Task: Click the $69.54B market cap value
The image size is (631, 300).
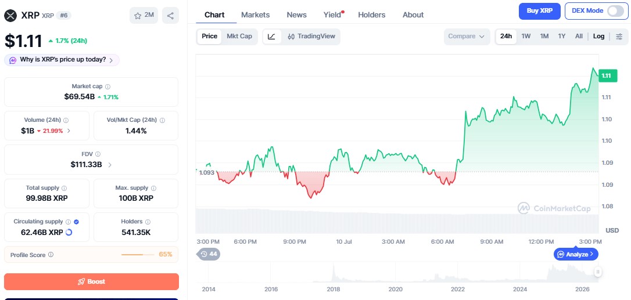Action: pos(79,96)
